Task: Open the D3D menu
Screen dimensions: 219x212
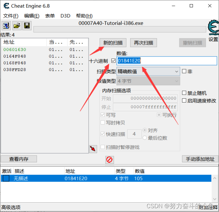Action: 65,16
